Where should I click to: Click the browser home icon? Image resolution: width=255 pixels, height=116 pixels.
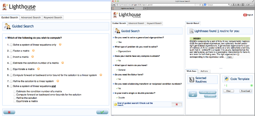(x=238, y=5)
